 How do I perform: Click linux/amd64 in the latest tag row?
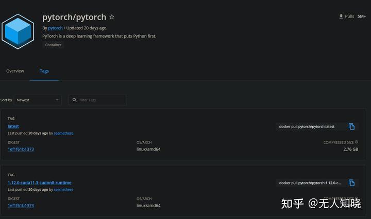point(148,149)
